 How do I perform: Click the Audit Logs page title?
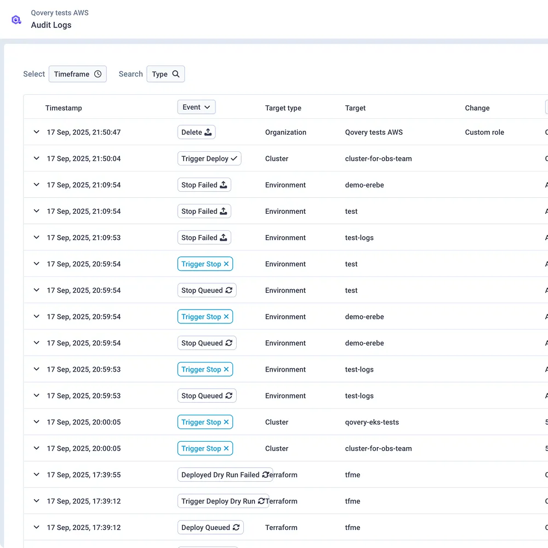[x=51, y=25]
